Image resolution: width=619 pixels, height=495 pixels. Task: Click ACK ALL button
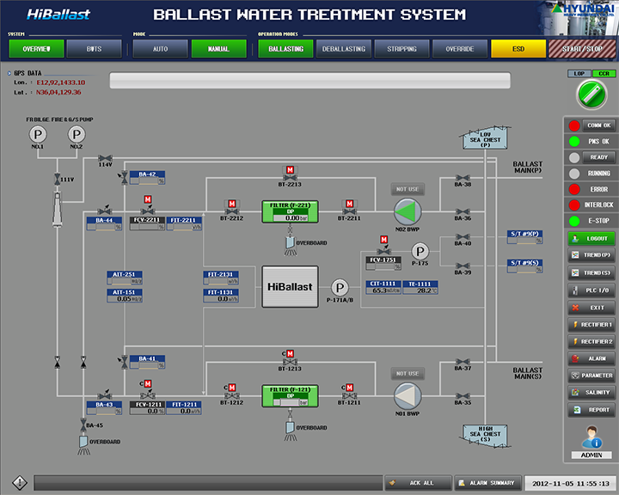point(418,483)
